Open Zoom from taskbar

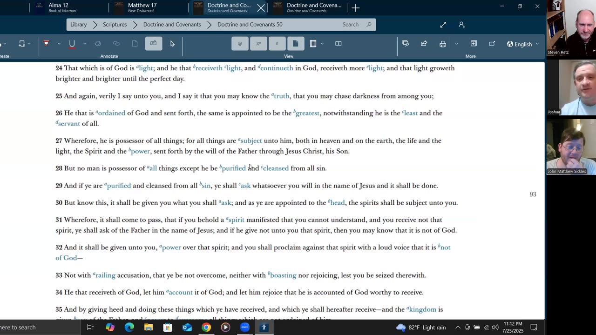[244, 327]
